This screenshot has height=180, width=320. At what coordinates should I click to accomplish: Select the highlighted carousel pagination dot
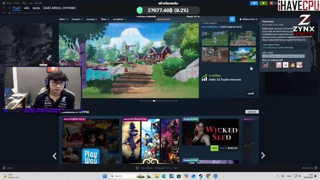[154, 101]
